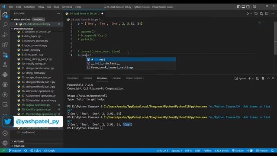Image resolution: width=277 pixels, height=156 pixels.
Task: Open the timeline history icon in editor toolbar
Action: (x=256, y=13)
